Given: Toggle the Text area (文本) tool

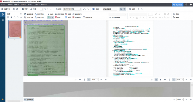Looking at the screenshot, I should coord(51,18).
